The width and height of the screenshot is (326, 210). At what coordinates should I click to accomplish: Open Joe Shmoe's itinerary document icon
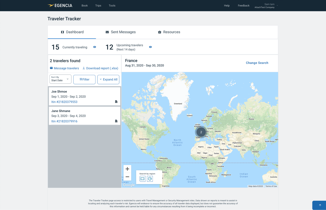(116, 102)
